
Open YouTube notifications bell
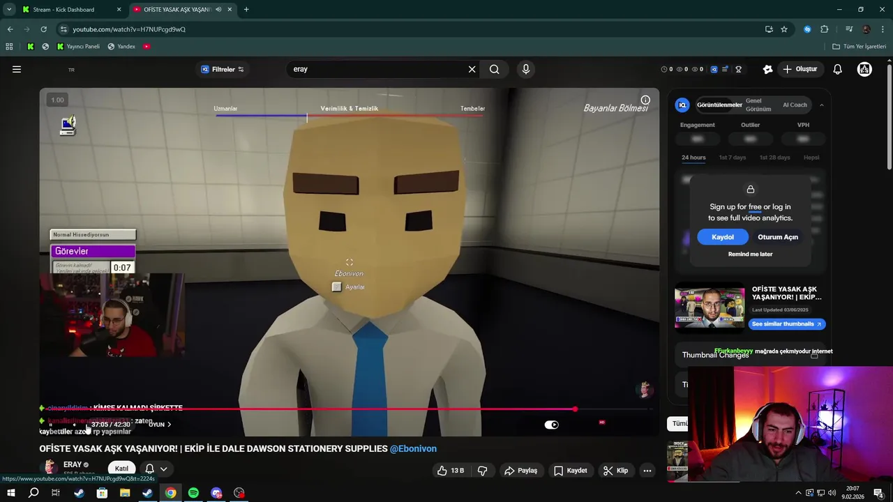[x=838, y=69]
